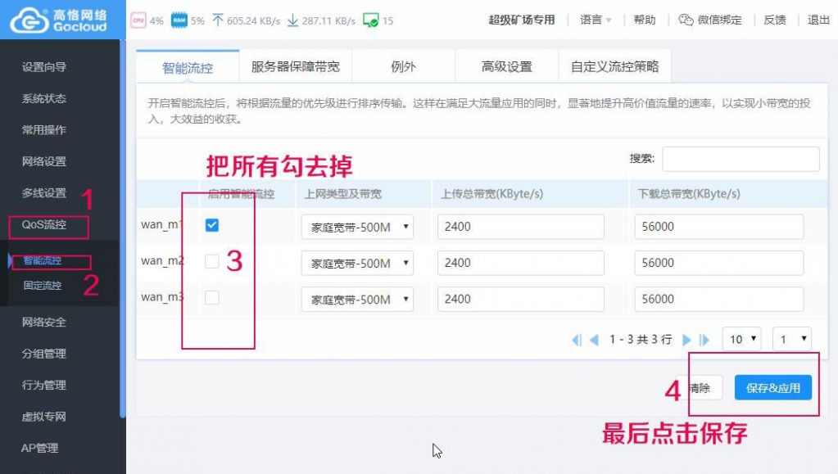Open 固定流控 in the sidebar

(x=42, y=286)
